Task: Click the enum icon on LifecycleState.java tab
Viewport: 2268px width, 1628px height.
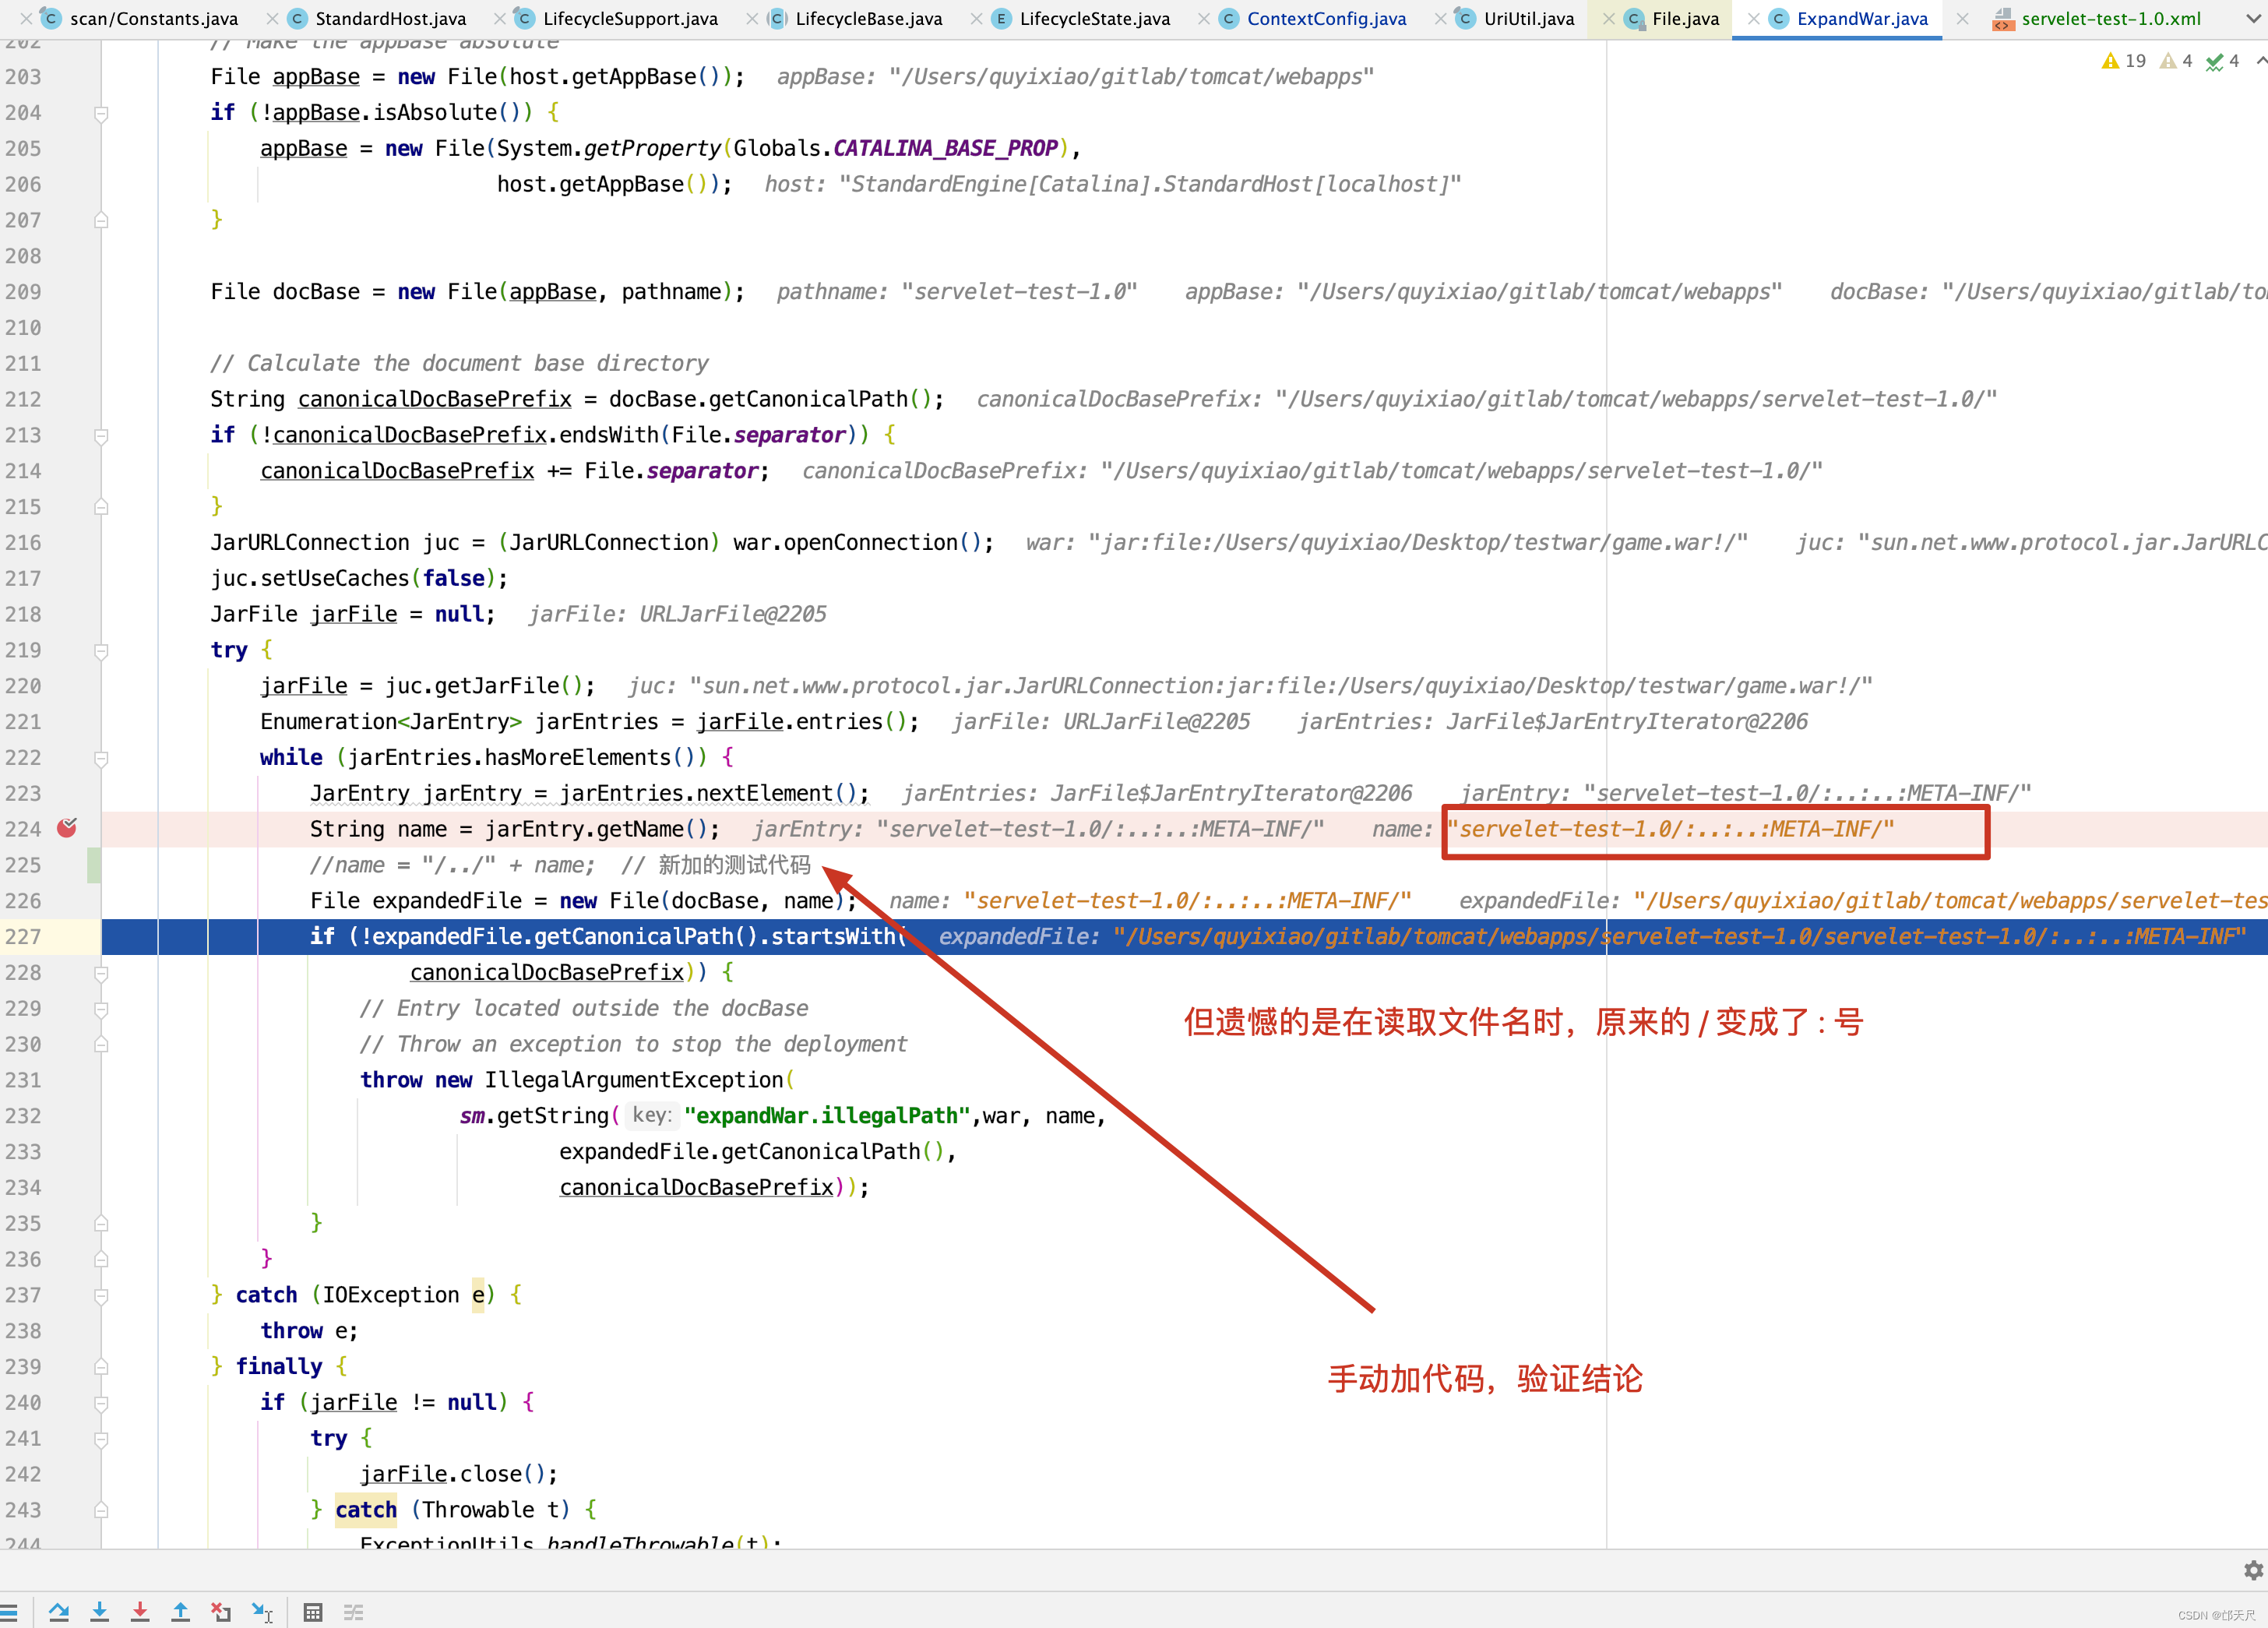Action: coord(1001,19)
